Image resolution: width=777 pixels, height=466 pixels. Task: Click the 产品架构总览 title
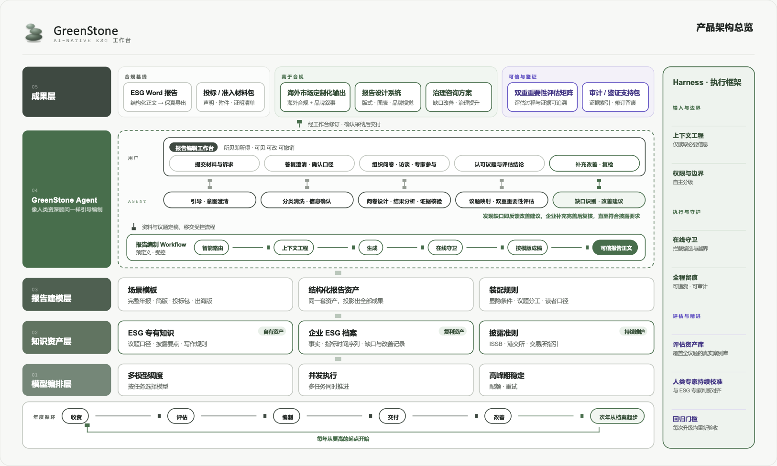point(724,28)
